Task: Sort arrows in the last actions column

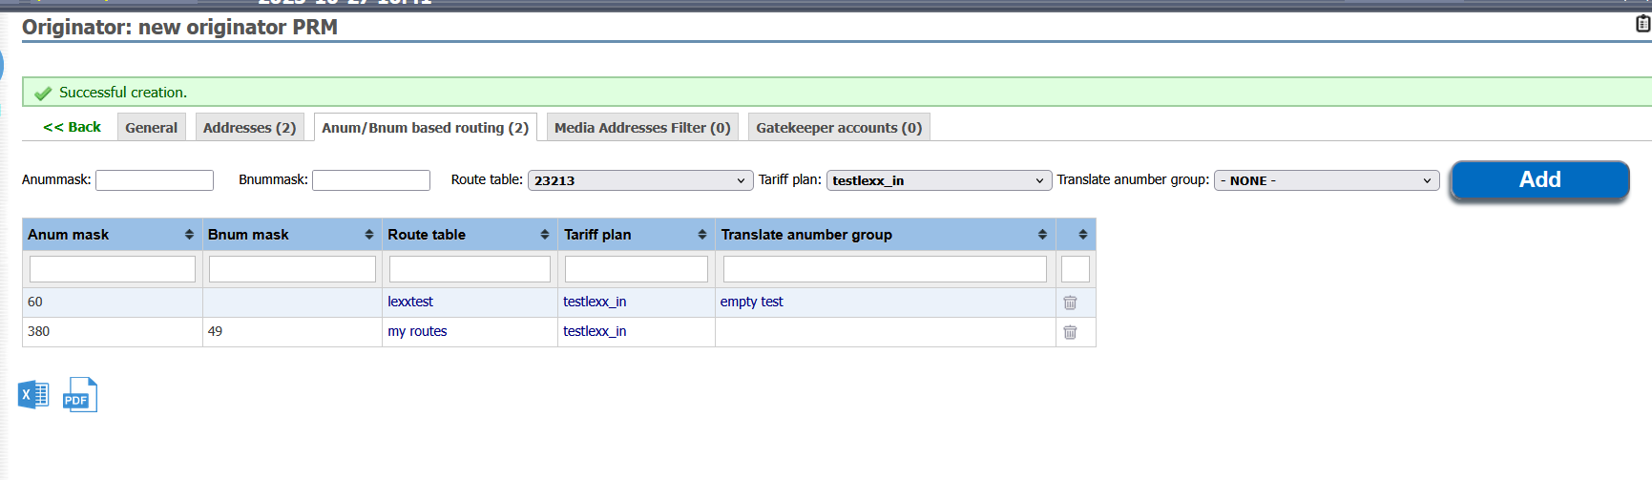Action: click(x=1083, y=235)
